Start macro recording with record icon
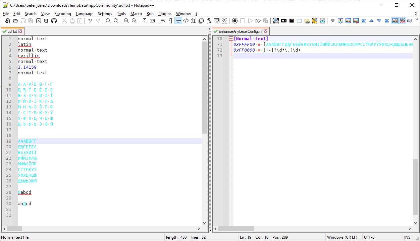420x241 pixels. [x=235, y=21]
